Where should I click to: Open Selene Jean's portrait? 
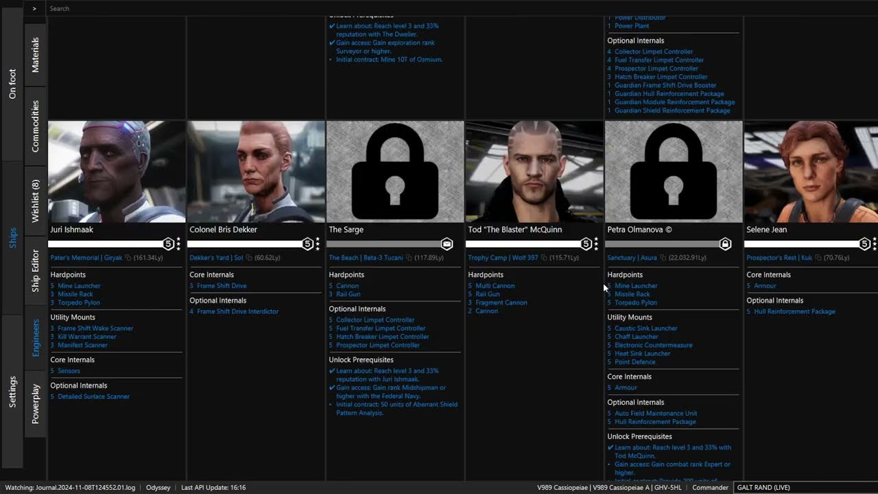[811, 172]
